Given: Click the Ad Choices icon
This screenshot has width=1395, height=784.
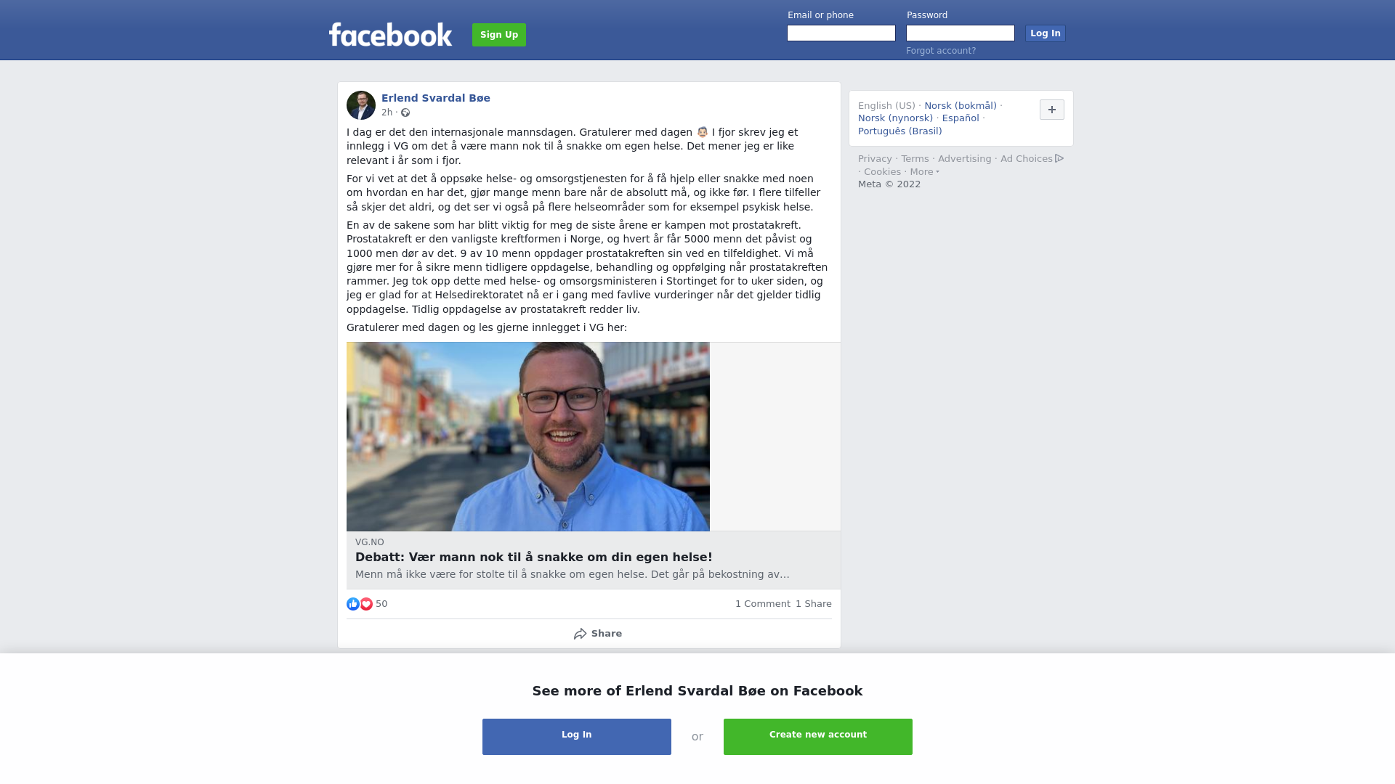Looking at the screenshot, I should click(x=1059, y=158).
